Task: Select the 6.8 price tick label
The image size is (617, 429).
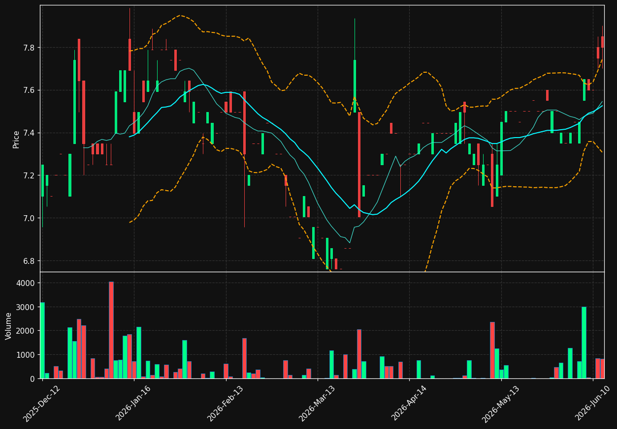Action: pos(28,260)
